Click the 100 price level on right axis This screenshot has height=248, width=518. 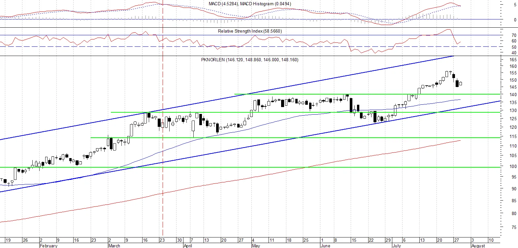513,166
